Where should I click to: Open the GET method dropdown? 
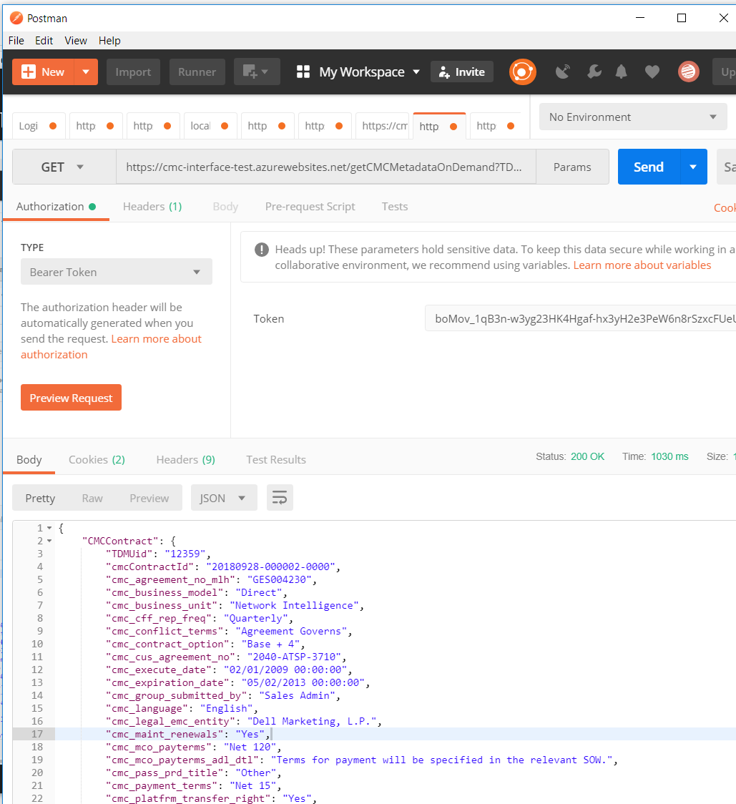64,167
